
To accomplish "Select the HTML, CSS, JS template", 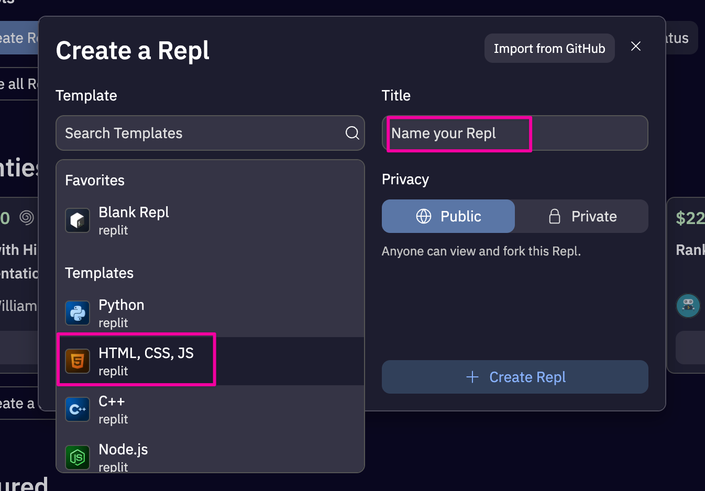I will coord(210,361).
